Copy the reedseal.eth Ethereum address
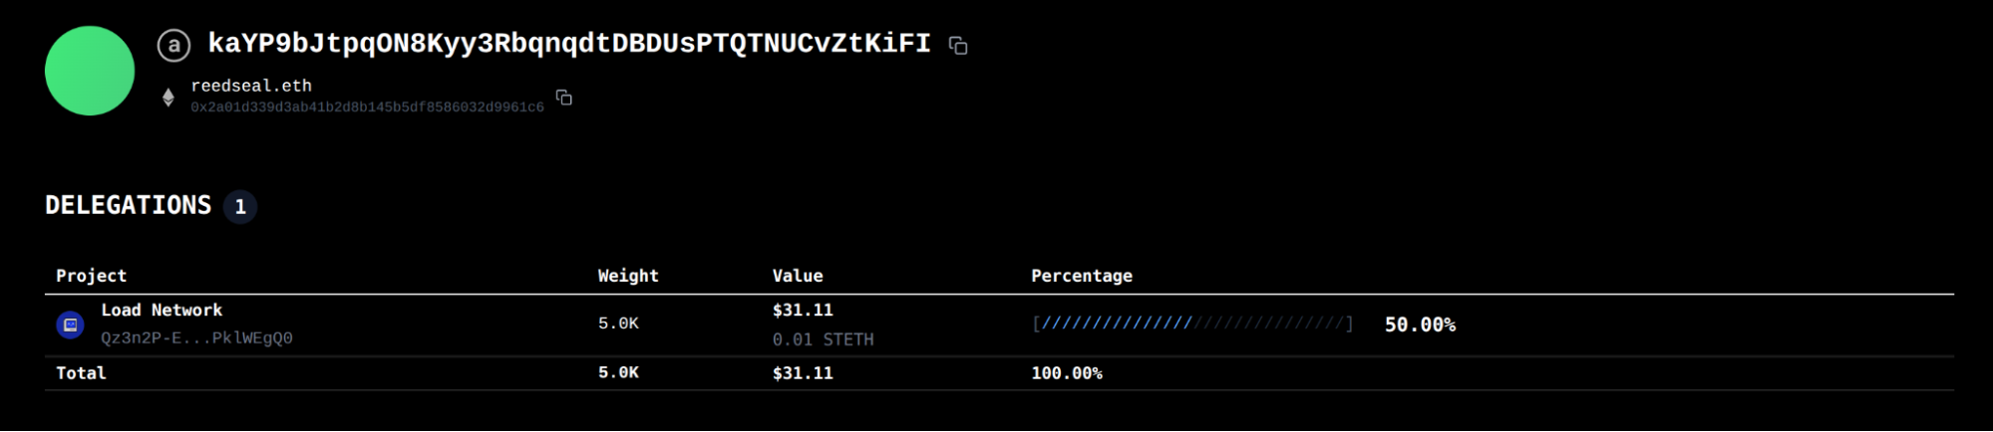The image size is (1993, 432). [x=564, y=98]
